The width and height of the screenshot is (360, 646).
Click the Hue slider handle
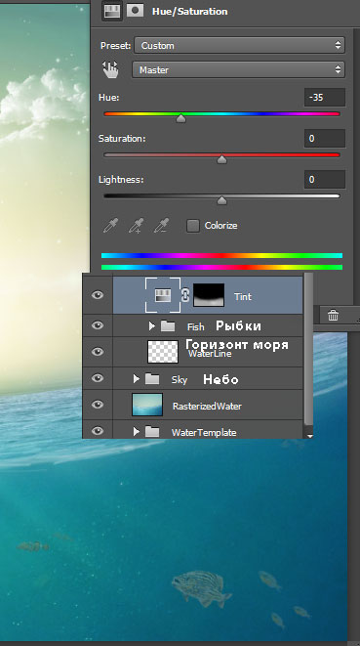[180, 118]
